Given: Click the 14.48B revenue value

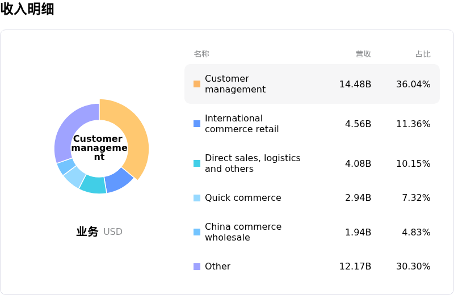Looking at the screenshot, I should pyautogui.click(x=355, y=84).
